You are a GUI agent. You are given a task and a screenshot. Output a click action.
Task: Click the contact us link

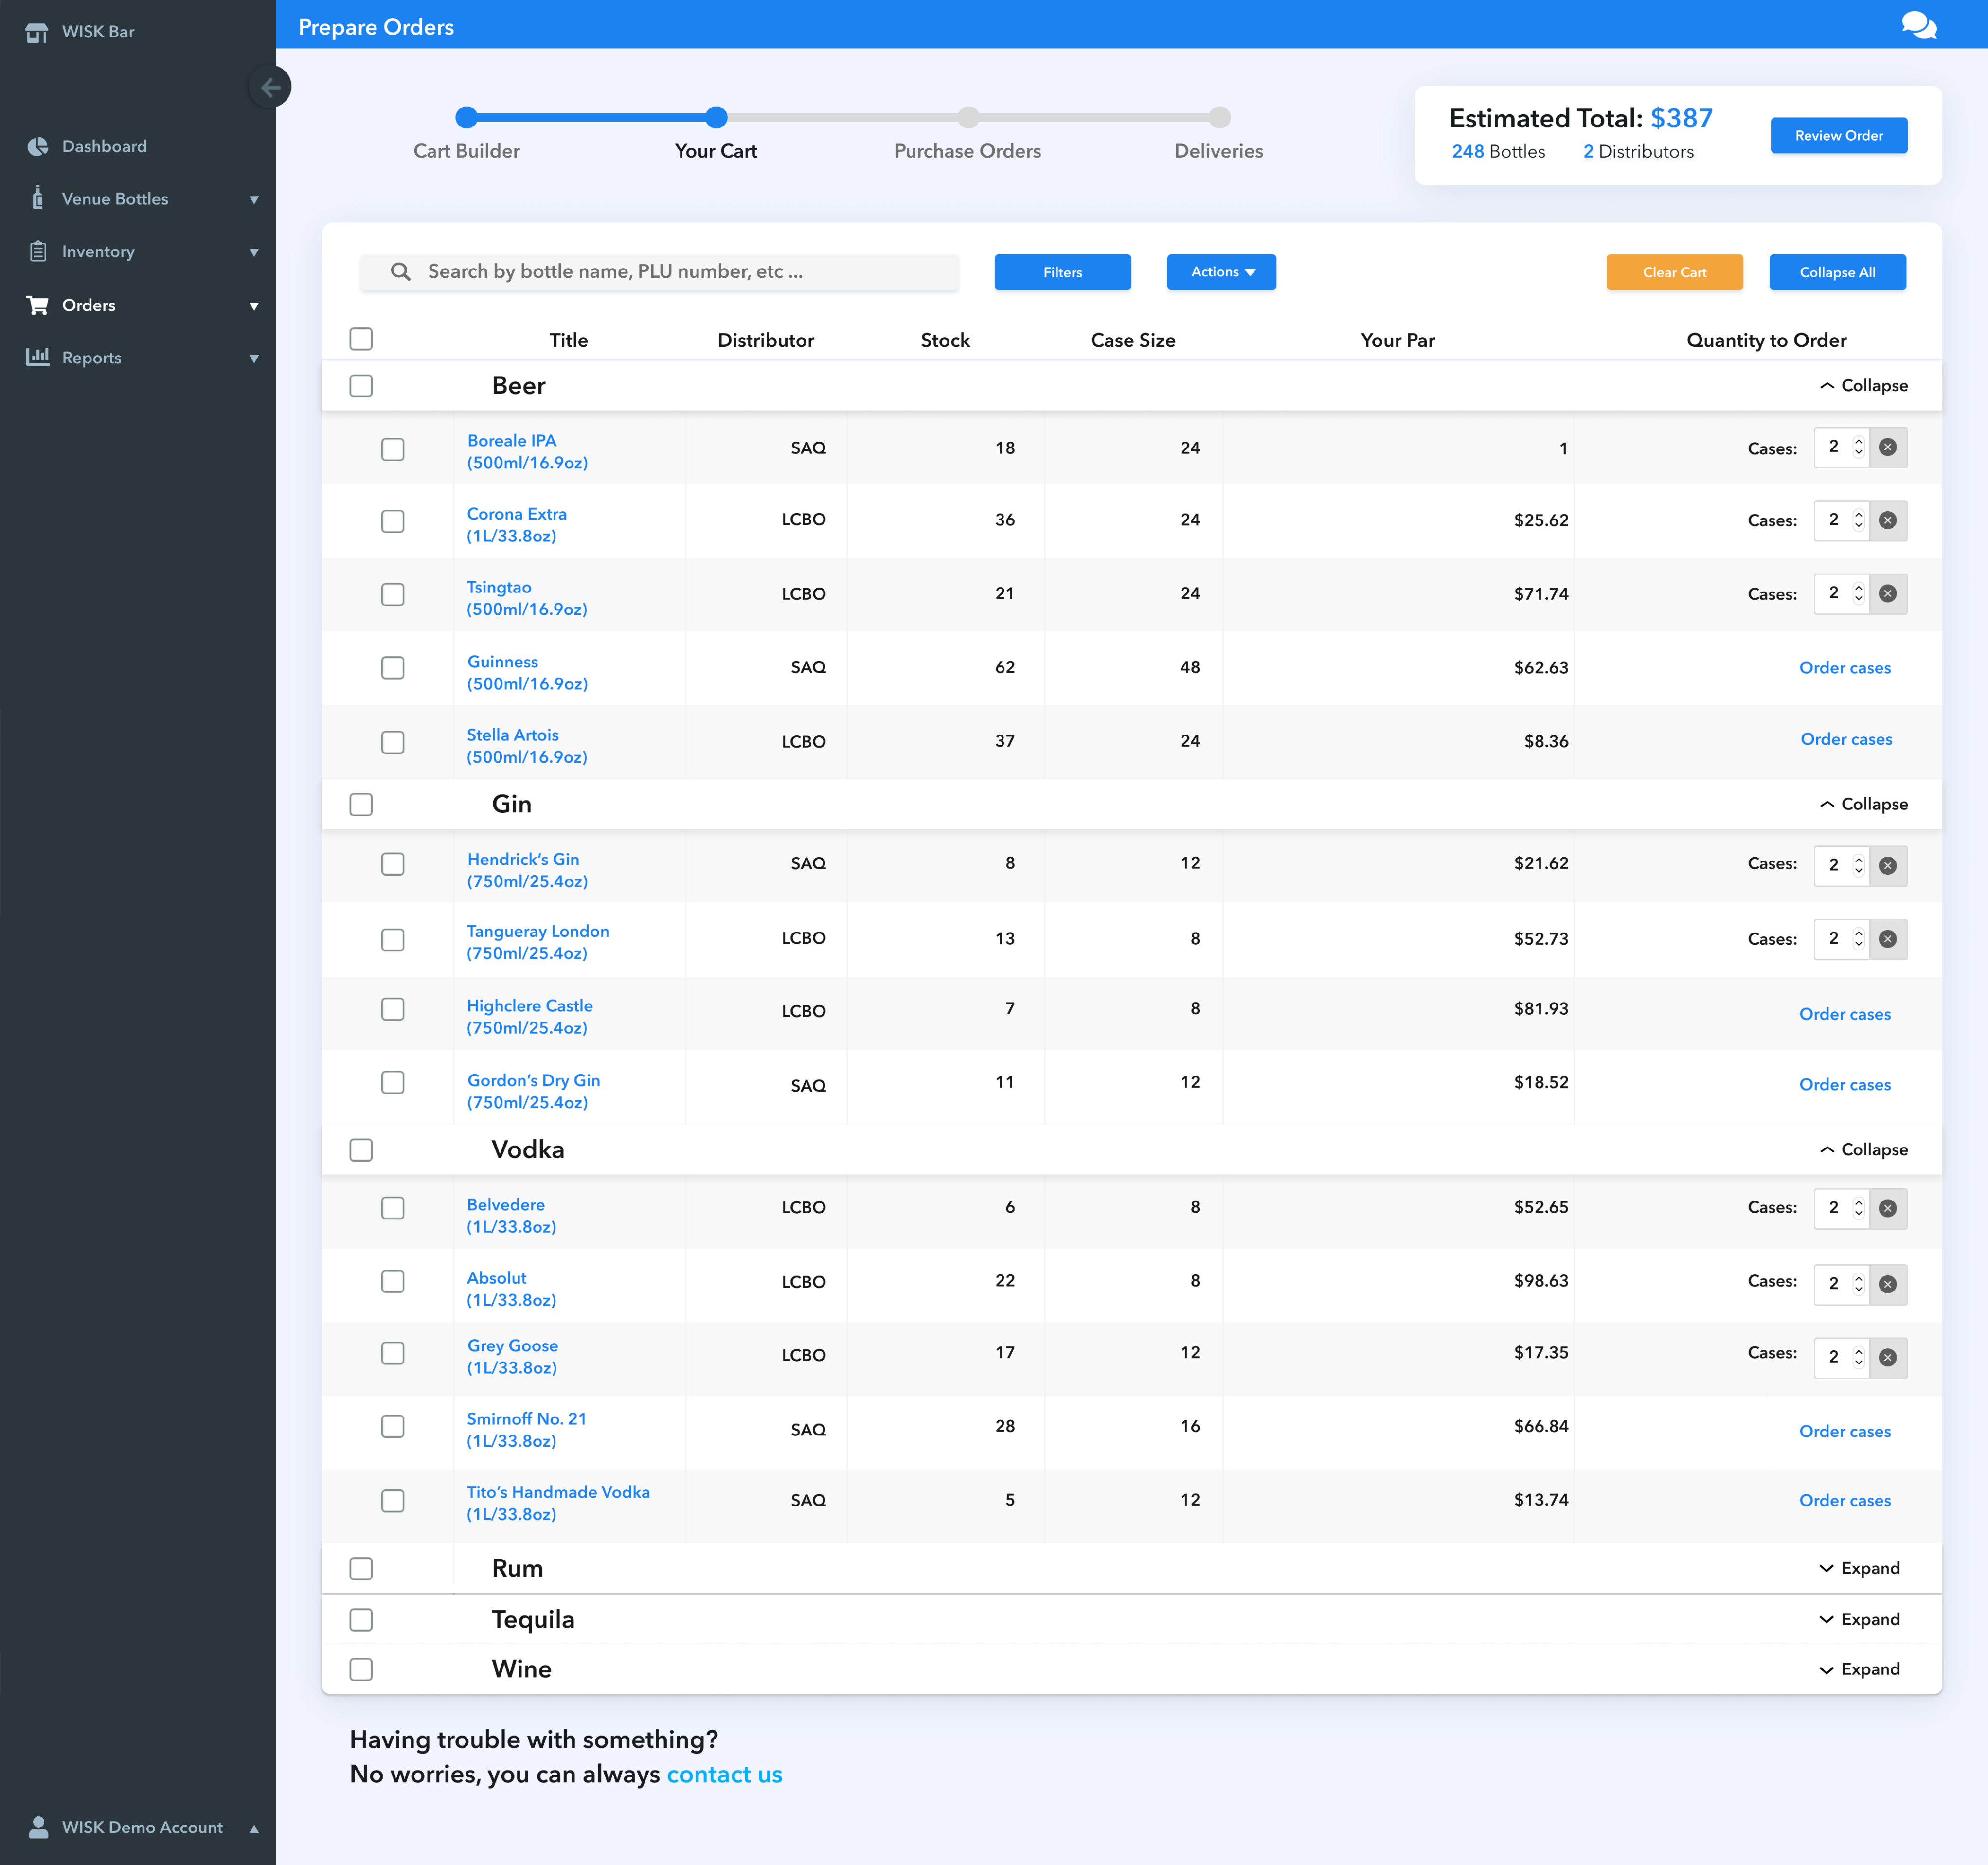coord(724,1775)
